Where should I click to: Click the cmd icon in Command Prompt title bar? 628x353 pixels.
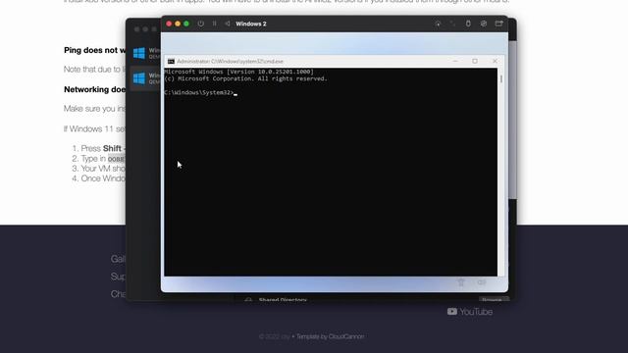[171, 61]
